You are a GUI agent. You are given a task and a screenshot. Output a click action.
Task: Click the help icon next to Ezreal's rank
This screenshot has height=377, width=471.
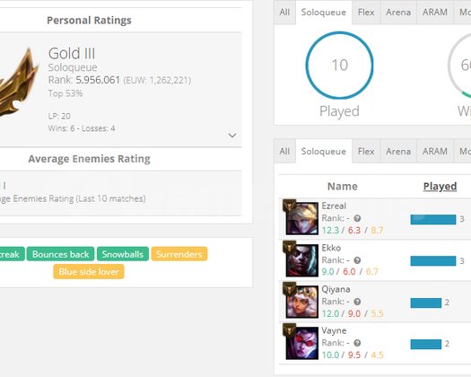(357, 218)
